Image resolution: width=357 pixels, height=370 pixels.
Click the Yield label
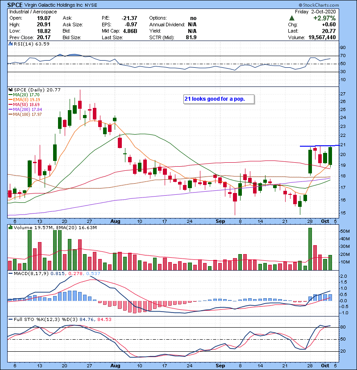(x=155, y=31)
